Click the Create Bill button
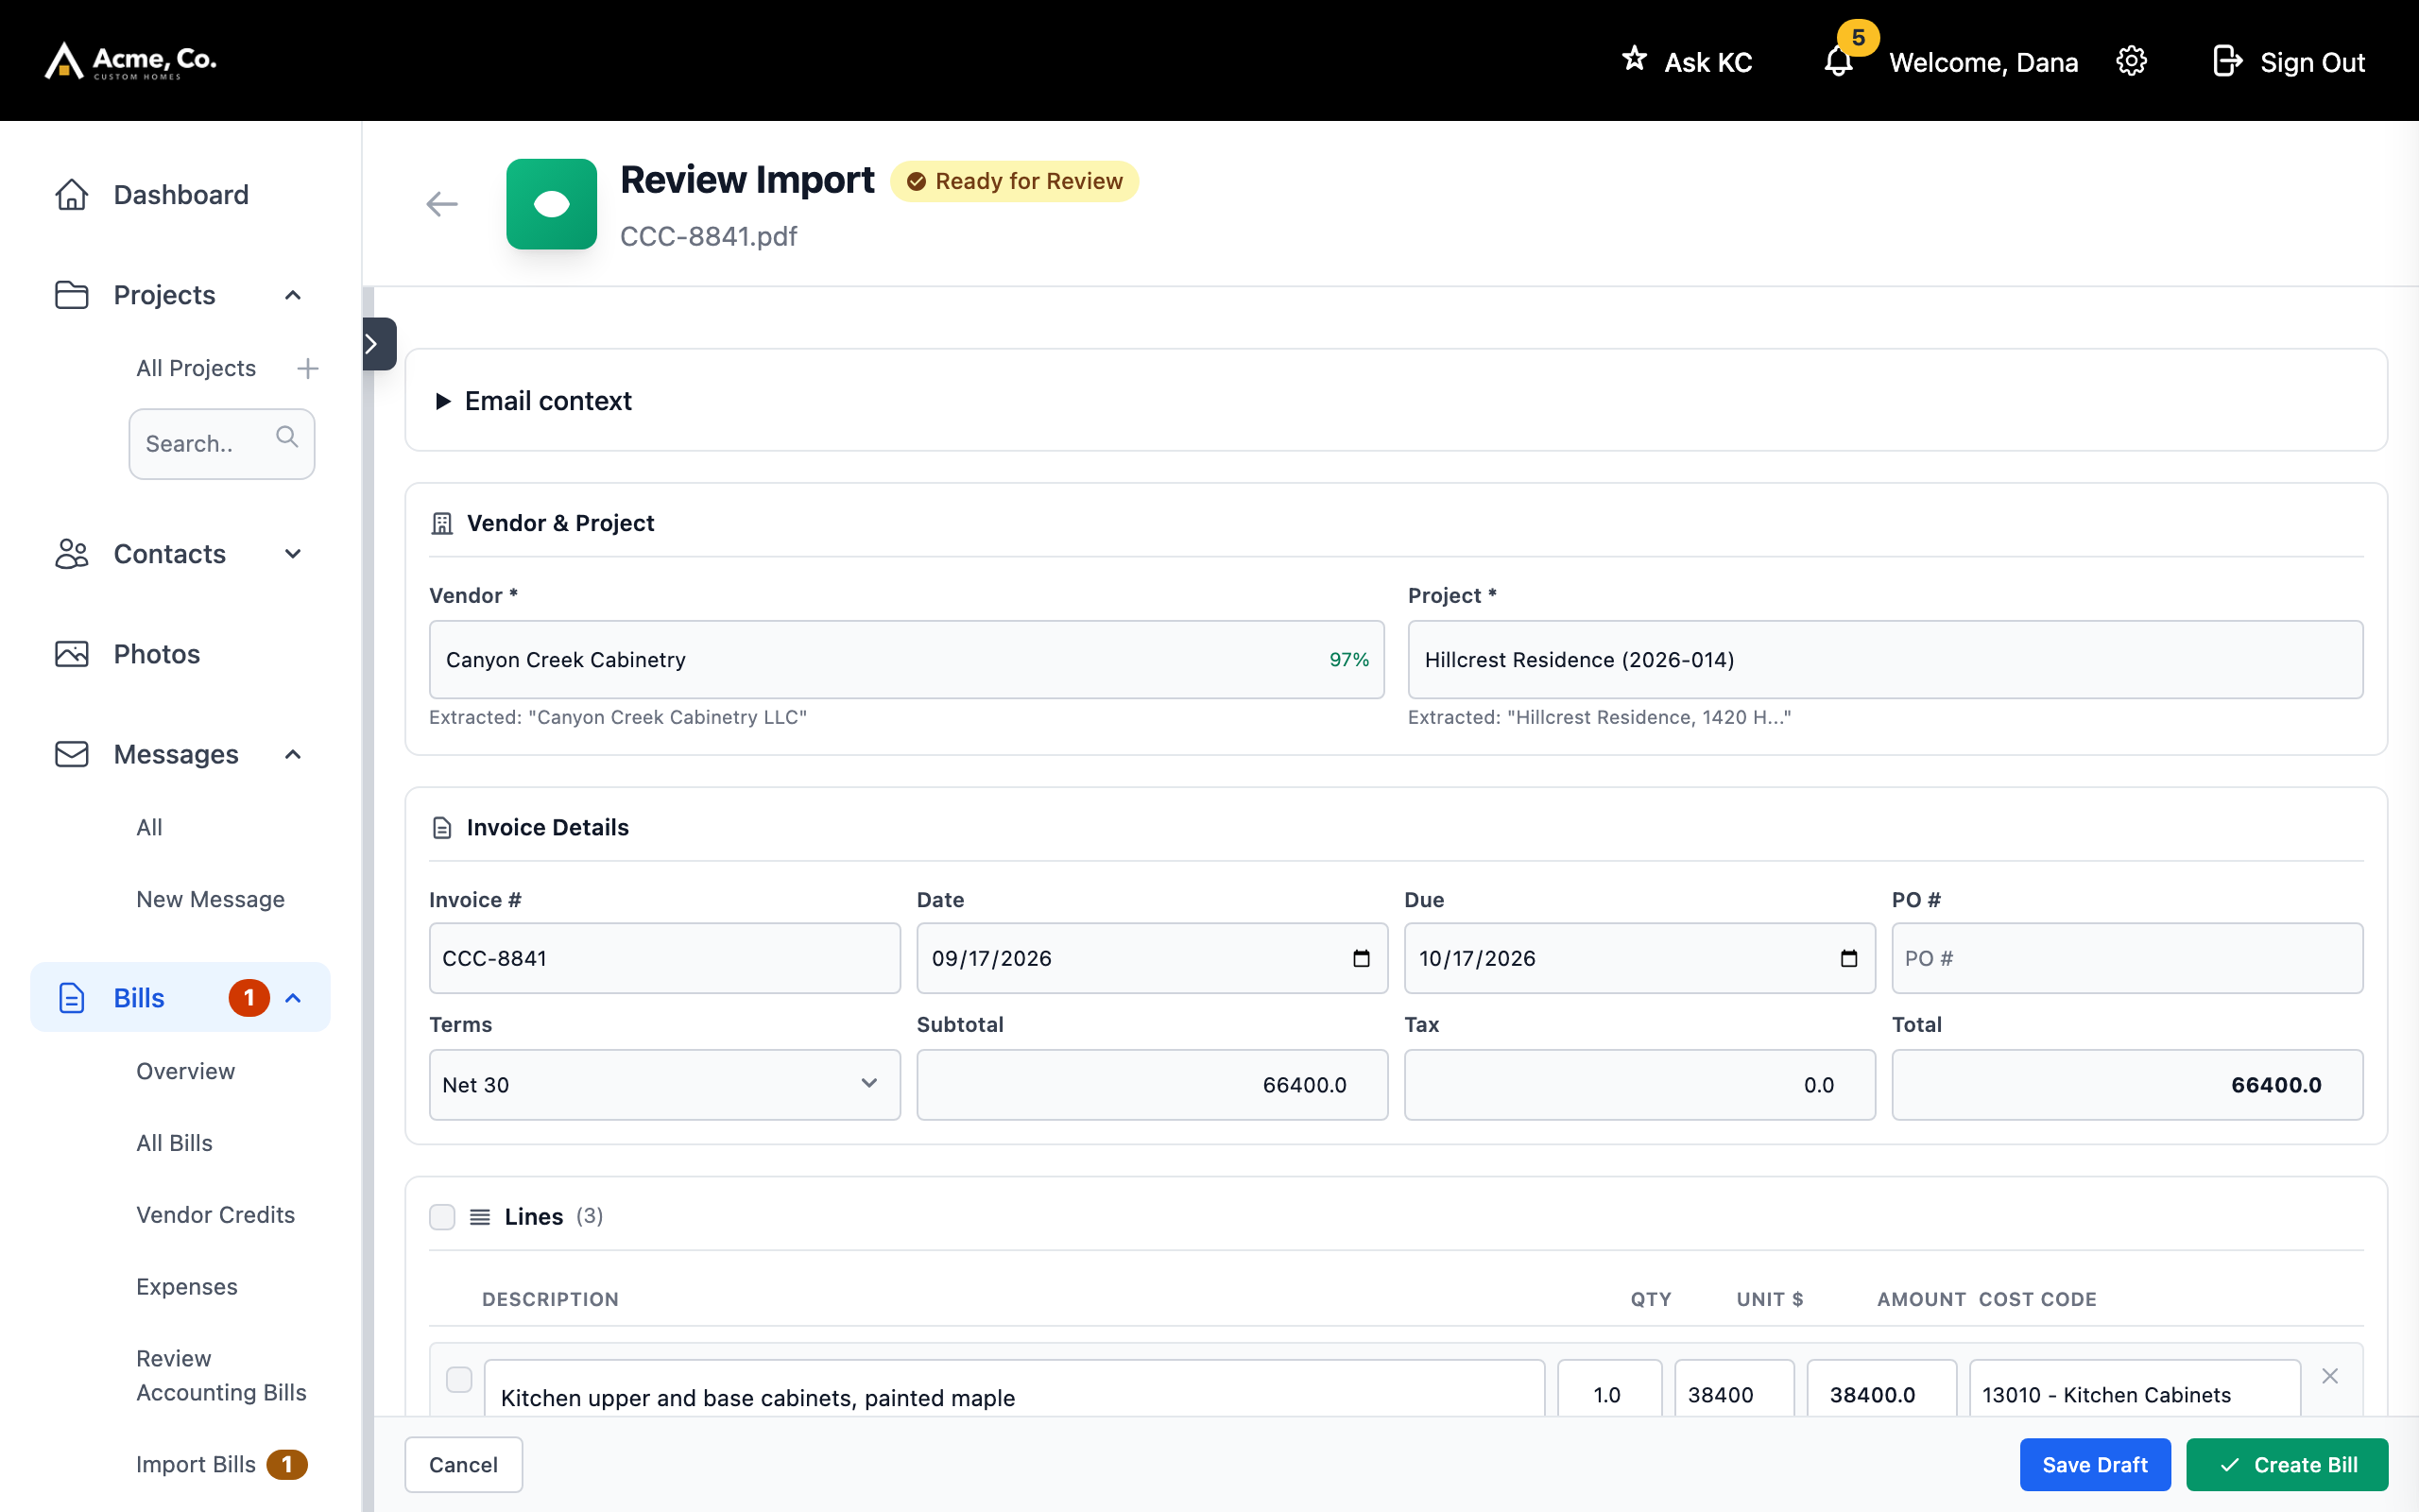This screenshot has width=2419, height=1512. click(2287, 1464)
